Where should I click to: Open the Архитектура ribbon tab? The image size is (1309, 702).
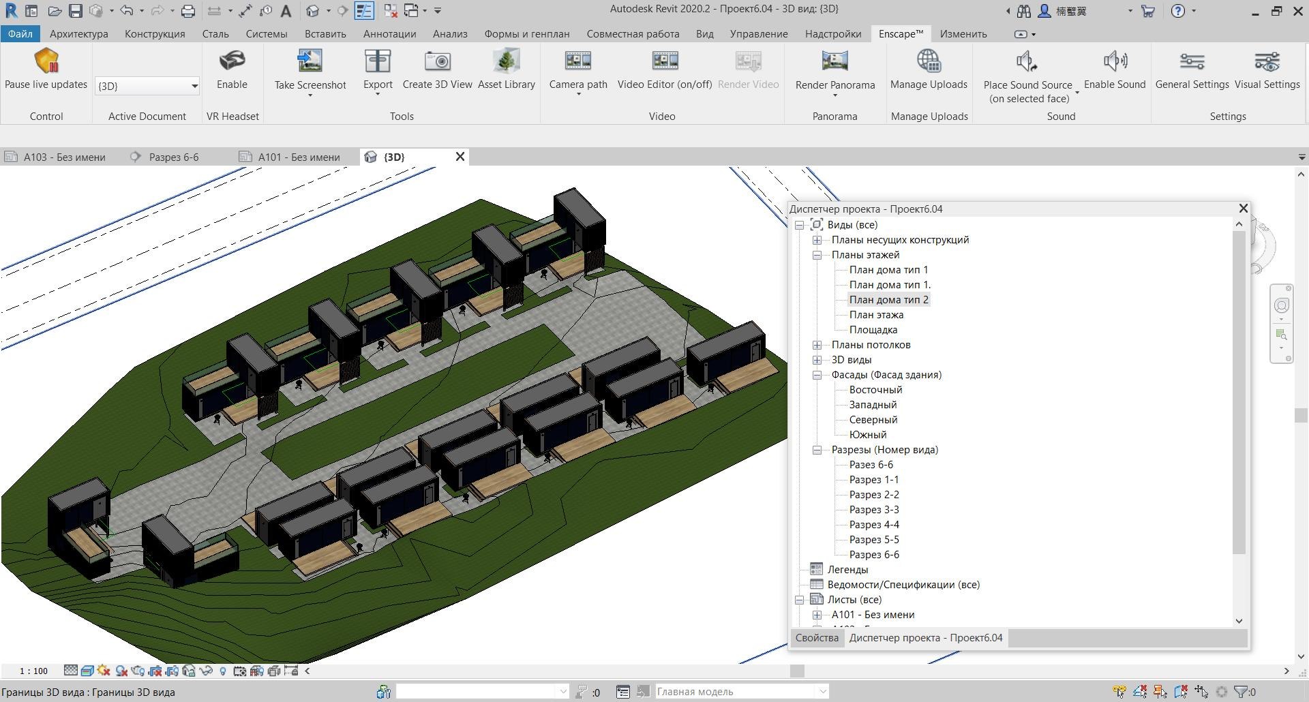[79, 33]
